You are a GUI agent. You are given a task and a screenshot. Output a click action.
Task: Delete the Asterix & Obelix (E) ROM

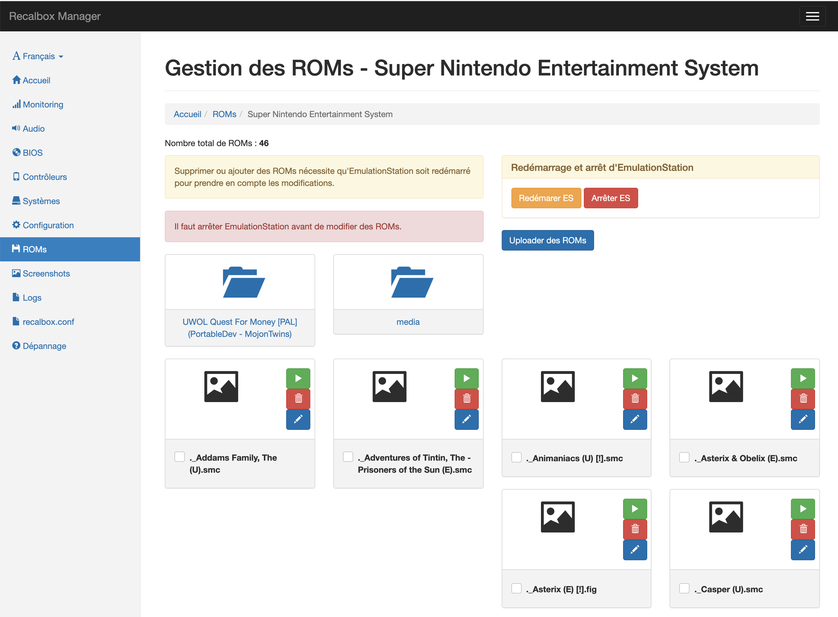(803, 398)
